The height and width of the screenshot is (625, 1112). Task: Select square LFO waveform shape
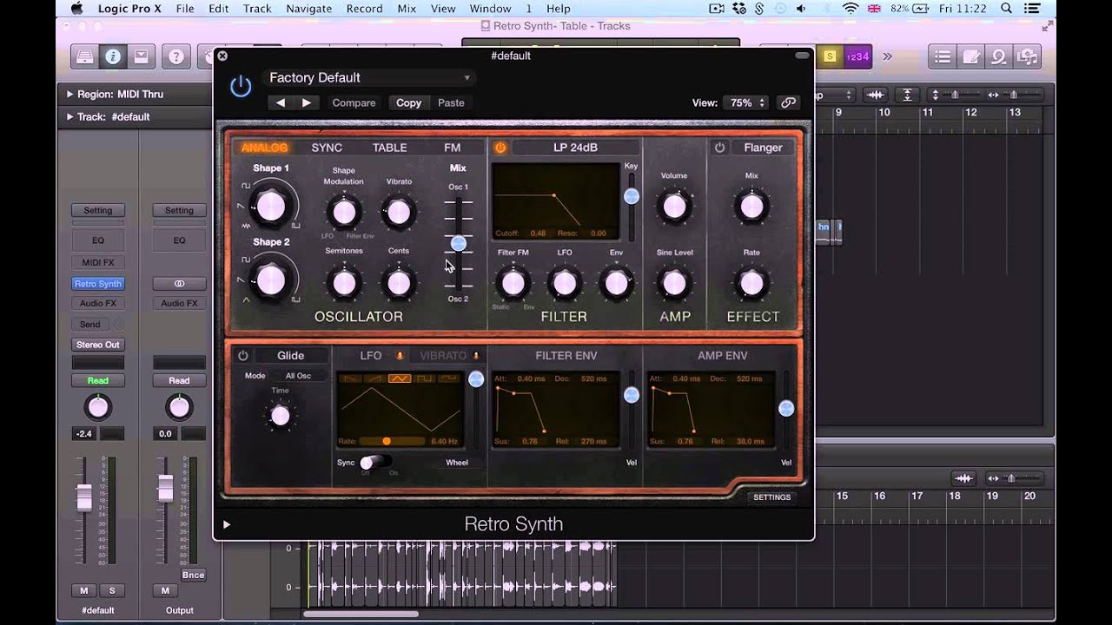point(424,379)
